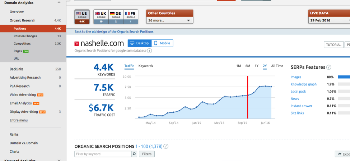Screen dimensions: 350x161
Task: Click the Images 80% progress bar
Action: pyautogui.click(x=344, y=77)
